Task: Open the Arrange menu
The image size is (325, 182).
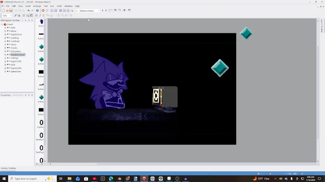Action: click(37, 6)
